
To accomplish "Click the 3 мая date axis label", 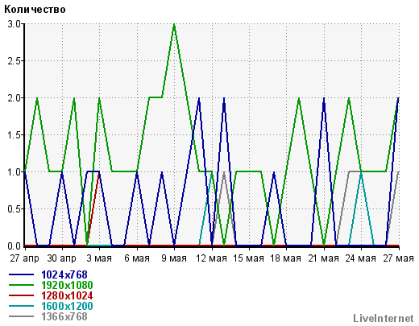I will pos(99,258).
